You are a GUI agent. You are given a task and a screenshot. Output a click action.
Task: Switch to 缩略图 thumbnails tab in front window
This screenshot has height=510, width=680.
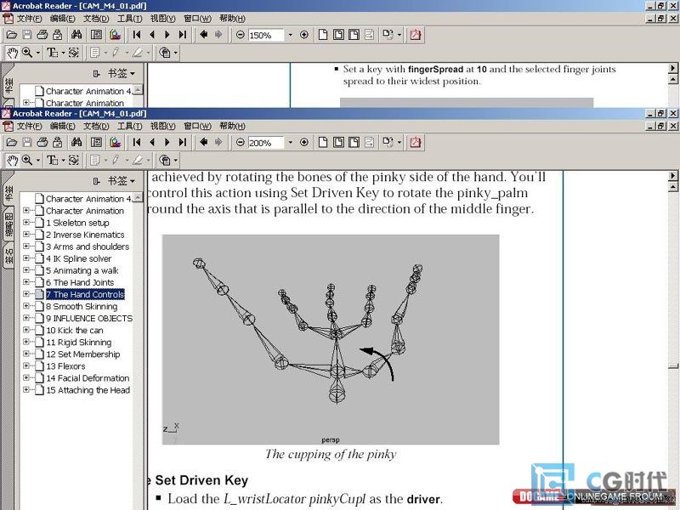click(x=8, y=224)
